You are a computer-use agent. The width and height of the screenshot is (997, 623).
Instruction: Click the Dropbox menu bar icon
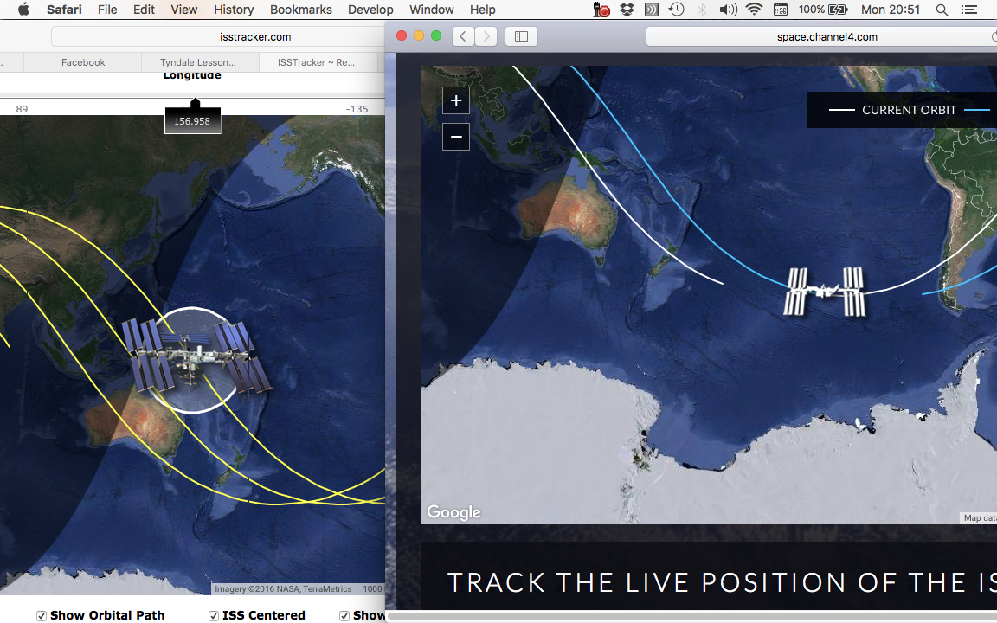coord(627,10)
